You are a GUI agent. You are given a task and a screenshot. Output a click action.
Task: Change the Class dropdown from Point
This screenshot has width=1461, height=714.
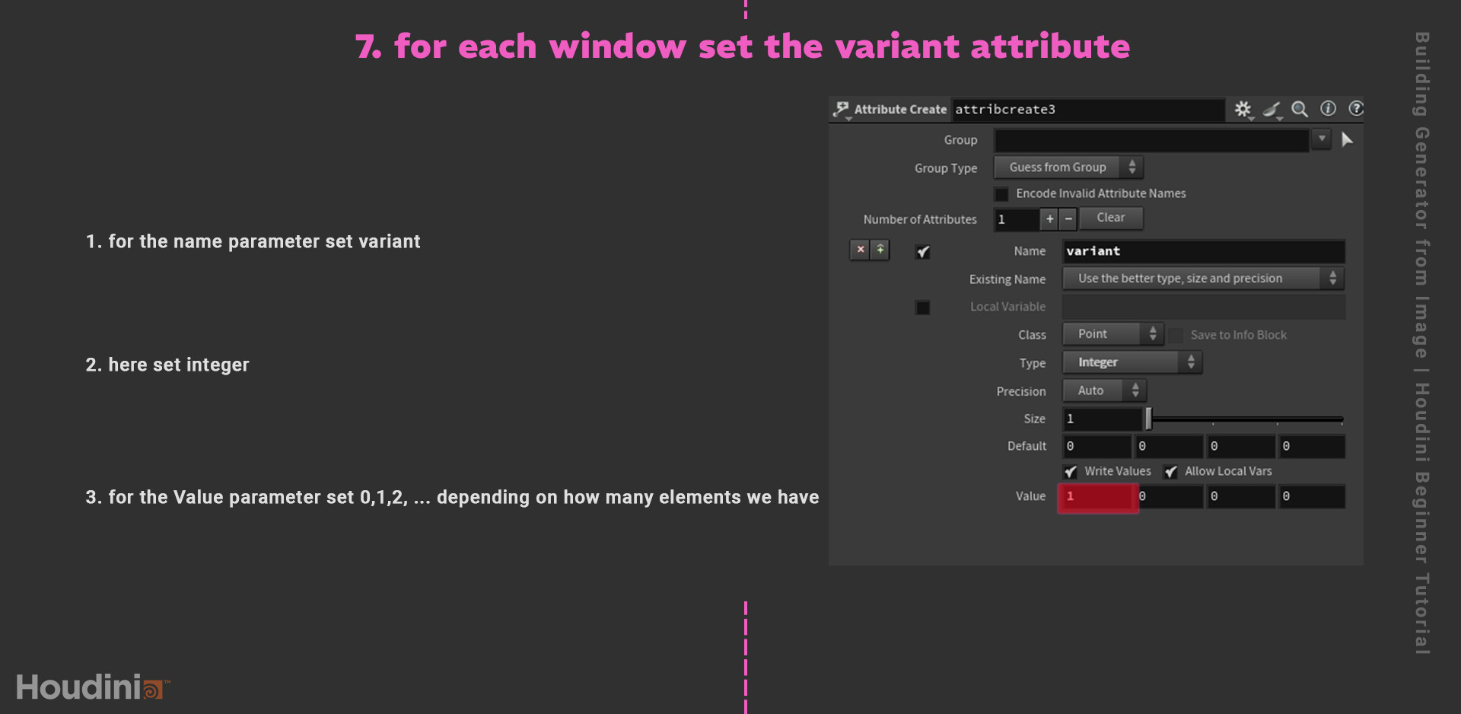tap(1112, 333)
